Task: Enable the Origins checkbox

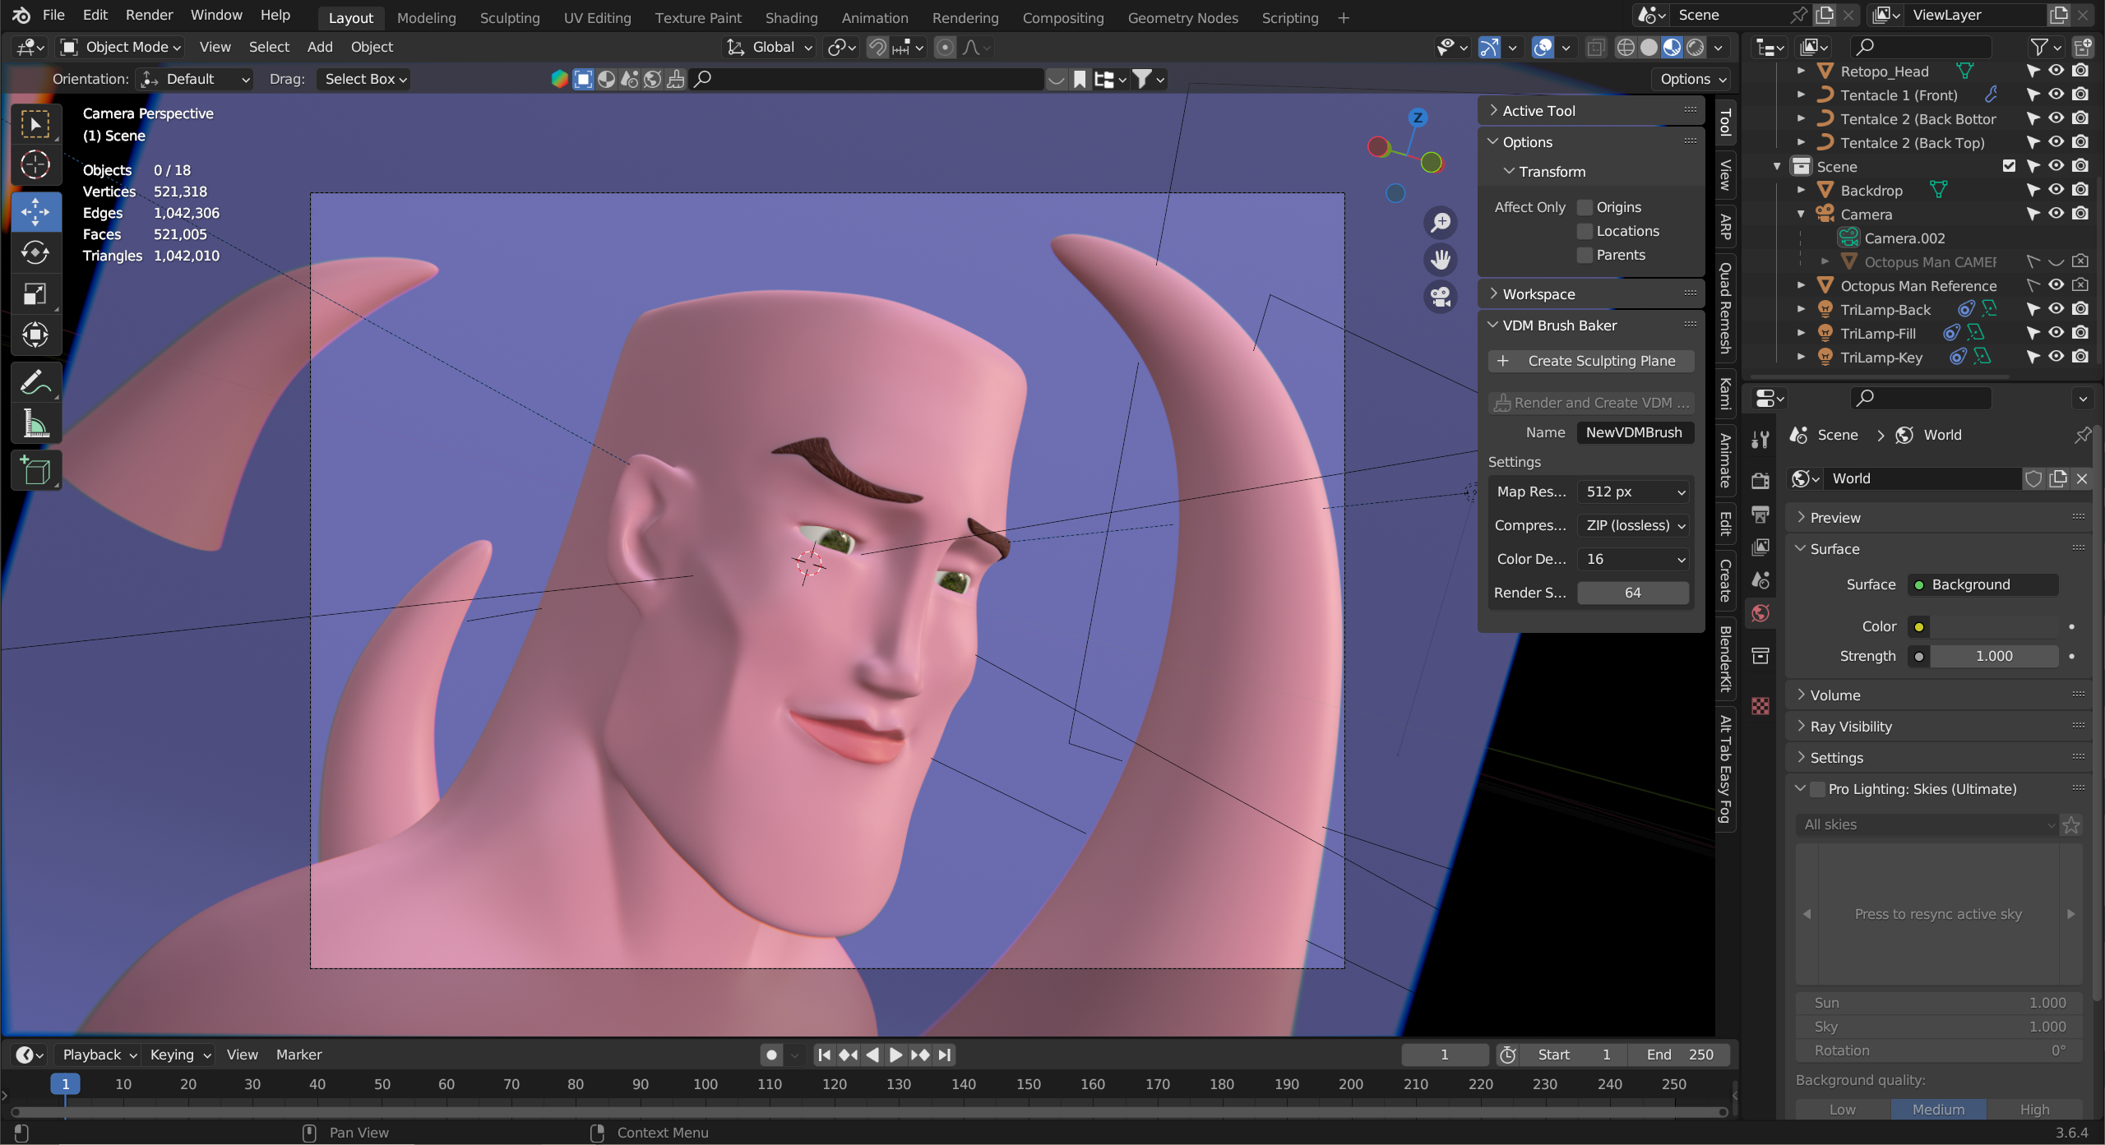Action: coord(1585,207)
